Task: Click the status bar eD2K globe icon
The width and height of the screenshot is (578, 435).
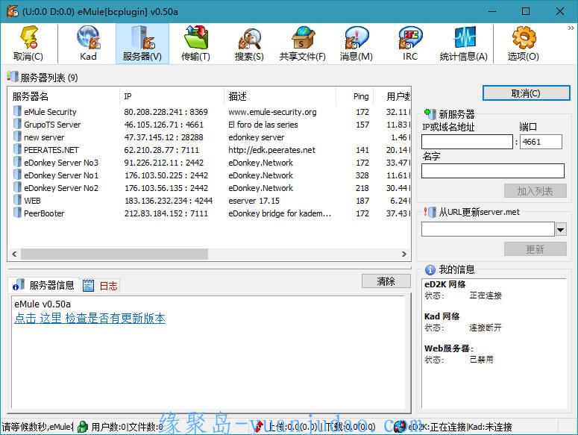Action: click(400, 427)
